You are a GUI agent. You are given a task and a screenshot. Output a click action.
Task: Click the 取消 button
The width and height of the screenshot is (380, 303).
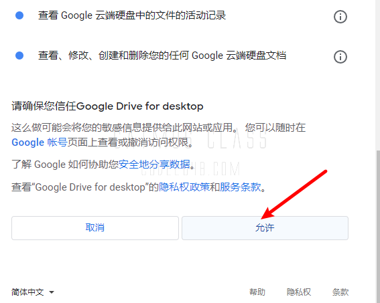[x=95, y=228]
